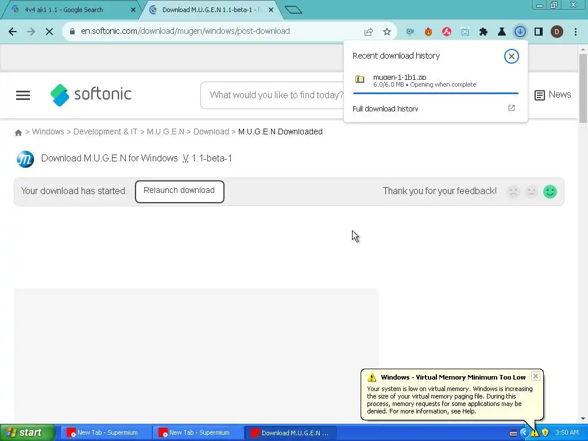Select the Download M.U.G.E.N taskbar item
The height and width of the screenshot is (441, 588).
[291, 433]
